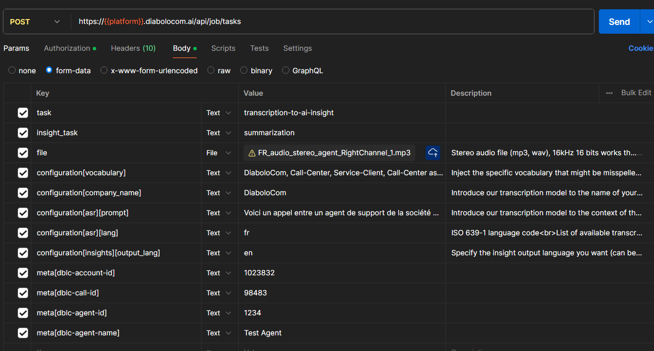
Task: Choose the GraphQL body option
Action: (x=286, y=70)
